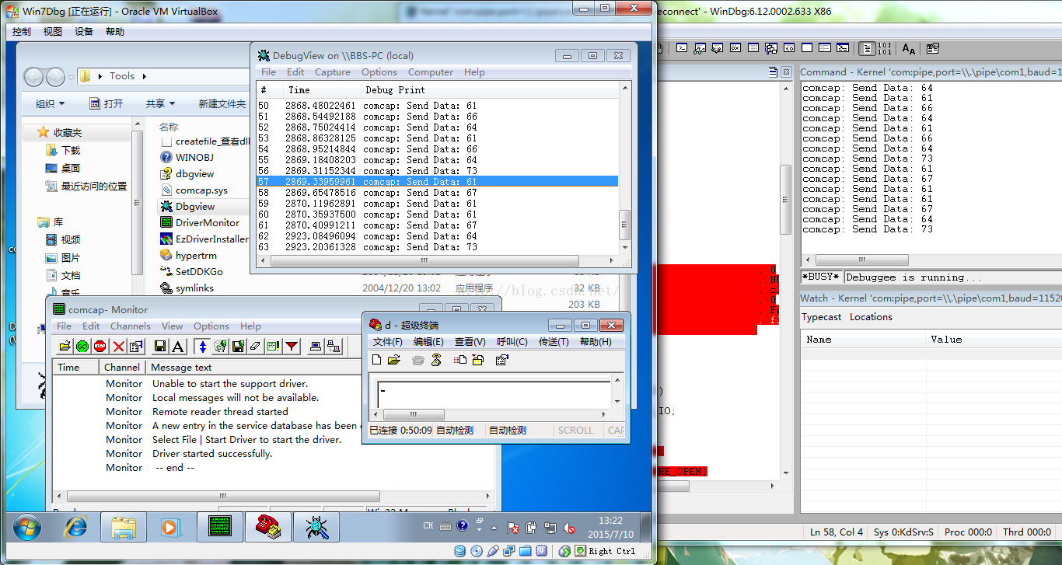Open the Watch window icon in WinDbg toolbar

pyautogui.click(x=700, y=48)
